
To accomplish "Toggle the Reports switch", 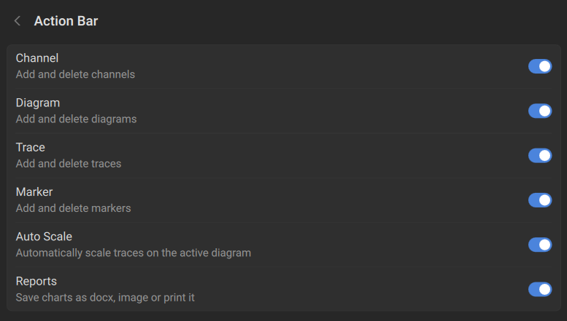I will pos(539,289).
